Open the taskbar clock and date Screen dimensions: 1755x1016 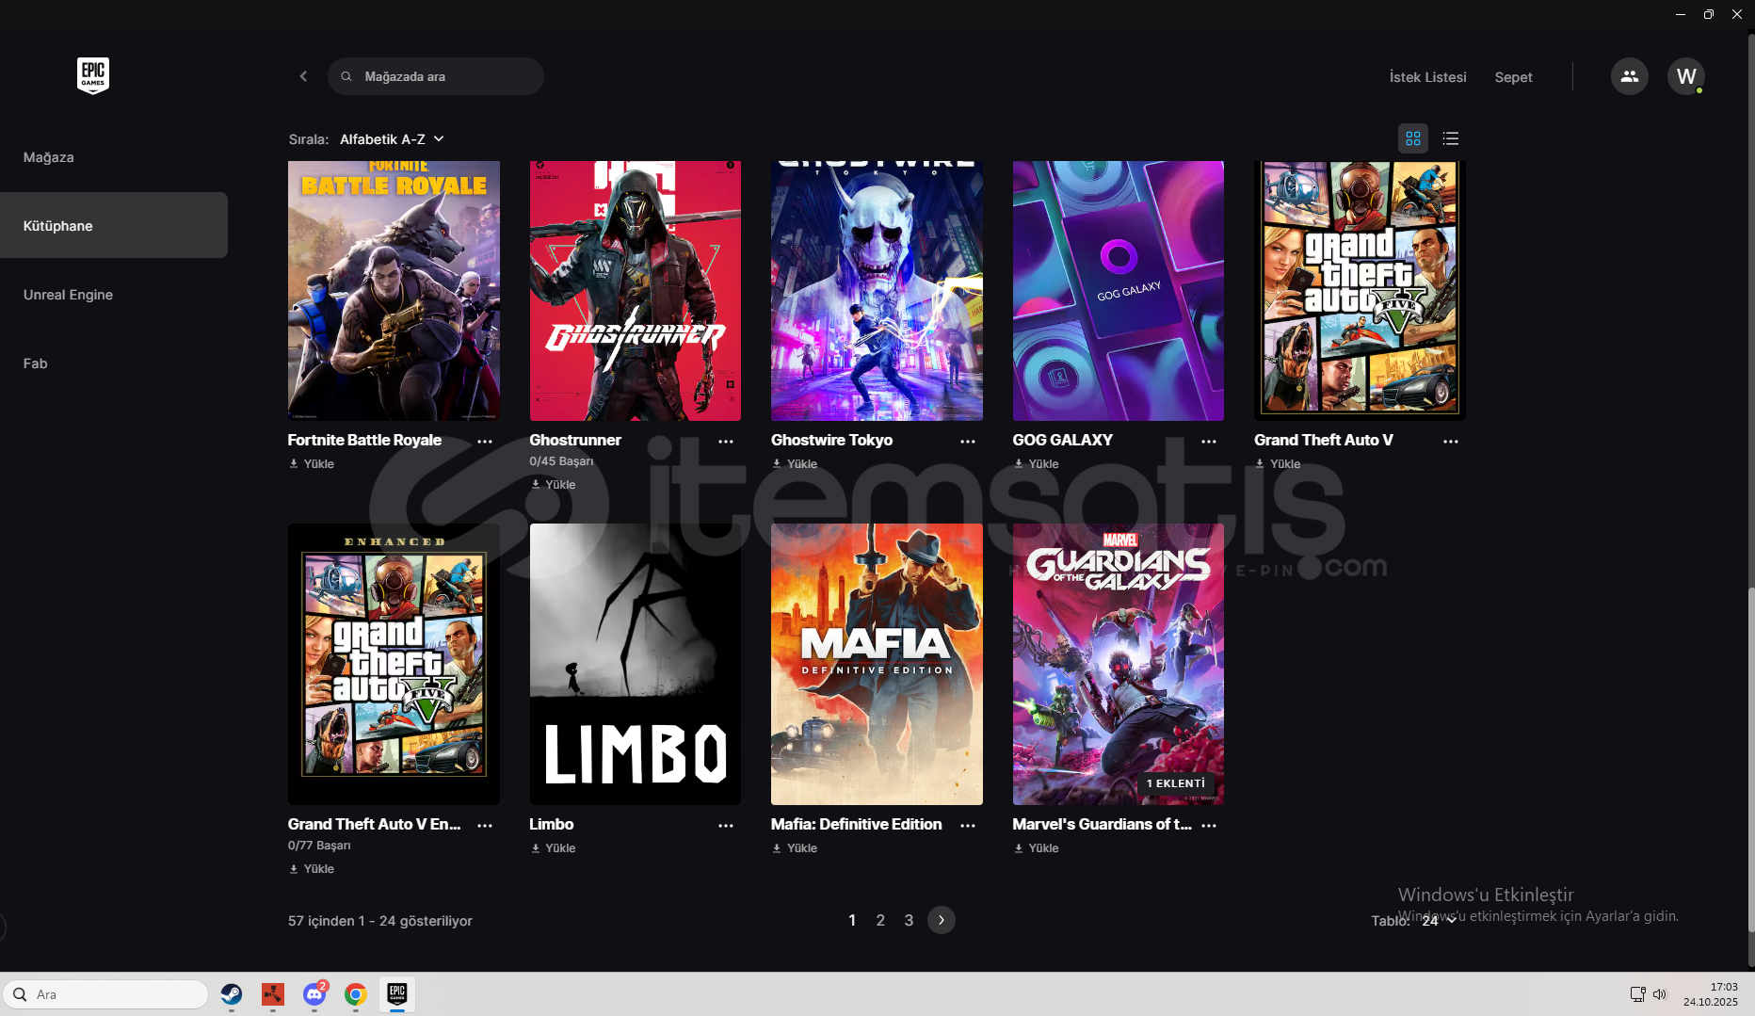1711,994
